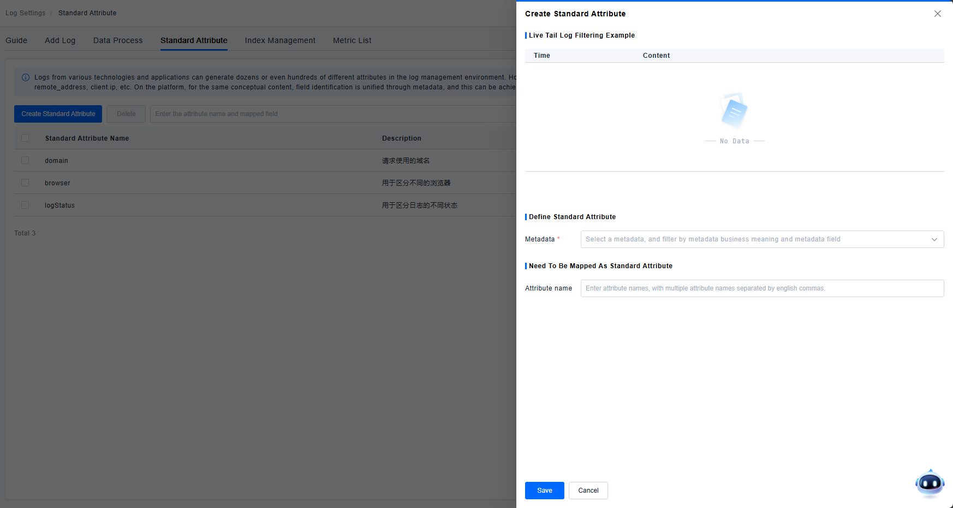
Task: Navigate to Log Settings breadcrumb
Action: (26, 13)
